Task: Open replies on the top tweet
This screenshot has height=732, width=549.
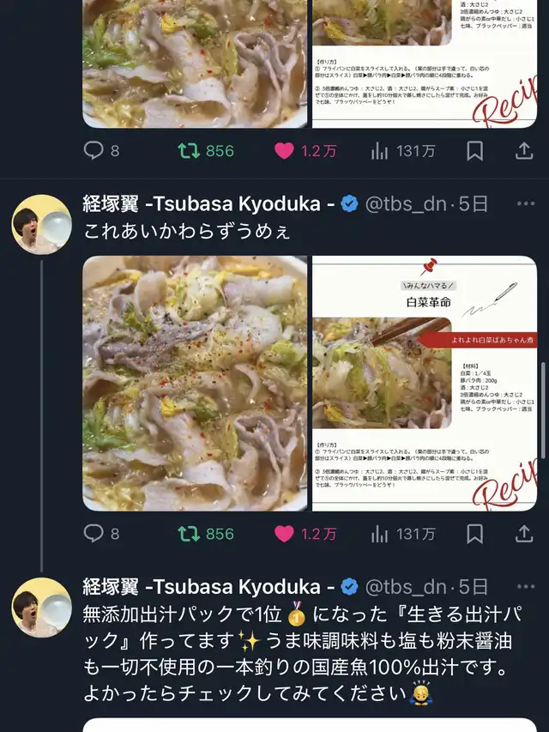Action: pyautogui.click(x=101, y=151)
